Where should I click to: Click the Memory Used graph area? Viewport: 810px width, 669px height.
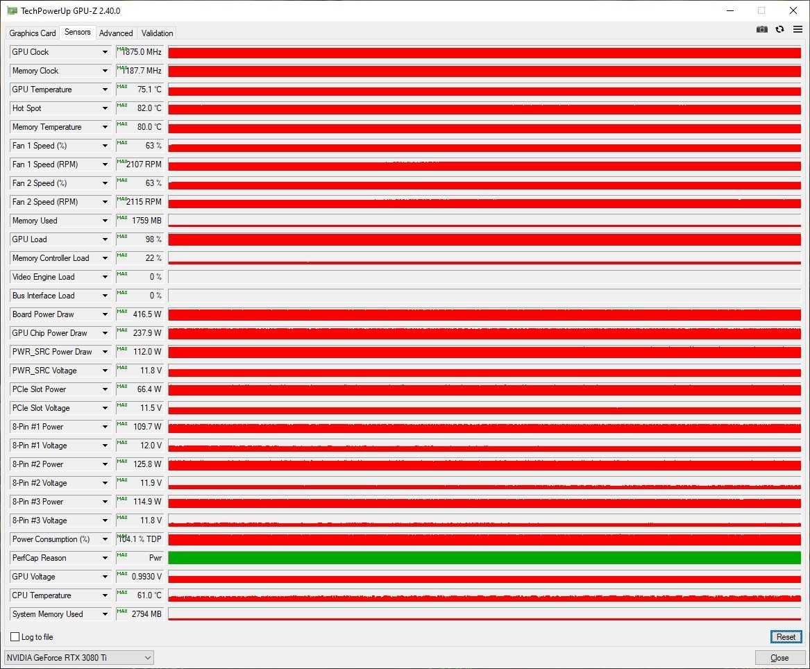pos(484,221)
